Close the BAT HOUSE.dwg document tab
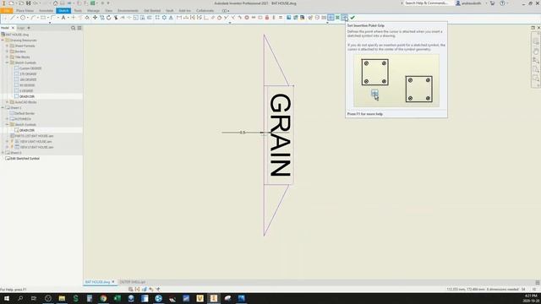The image size is (541, 304). (112, 282)
